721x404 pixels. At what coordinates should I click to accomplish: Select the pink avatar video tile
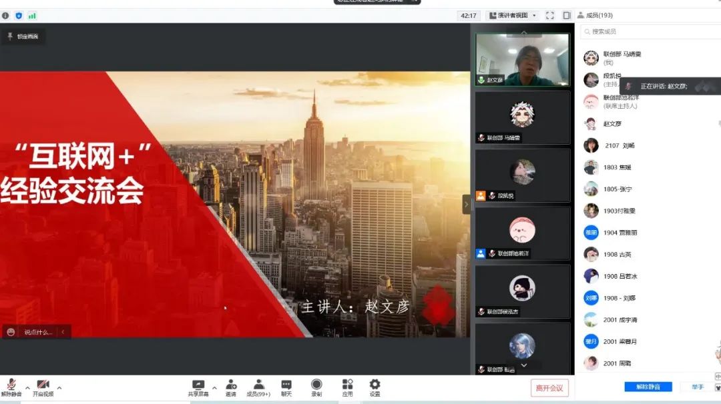click(x=522, y=233)
